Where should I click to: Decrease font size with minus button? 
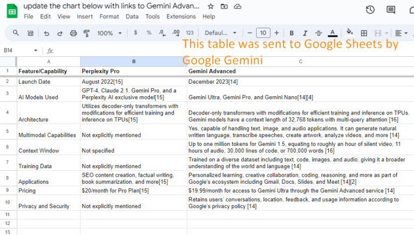point(250,33)
